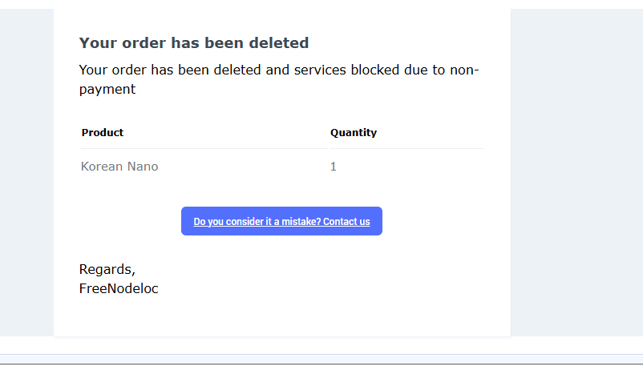Image resolution: width=643 pixels, height=370 pixels.
Task: Click blank space right of Contact button
Action: click(433, 221)
